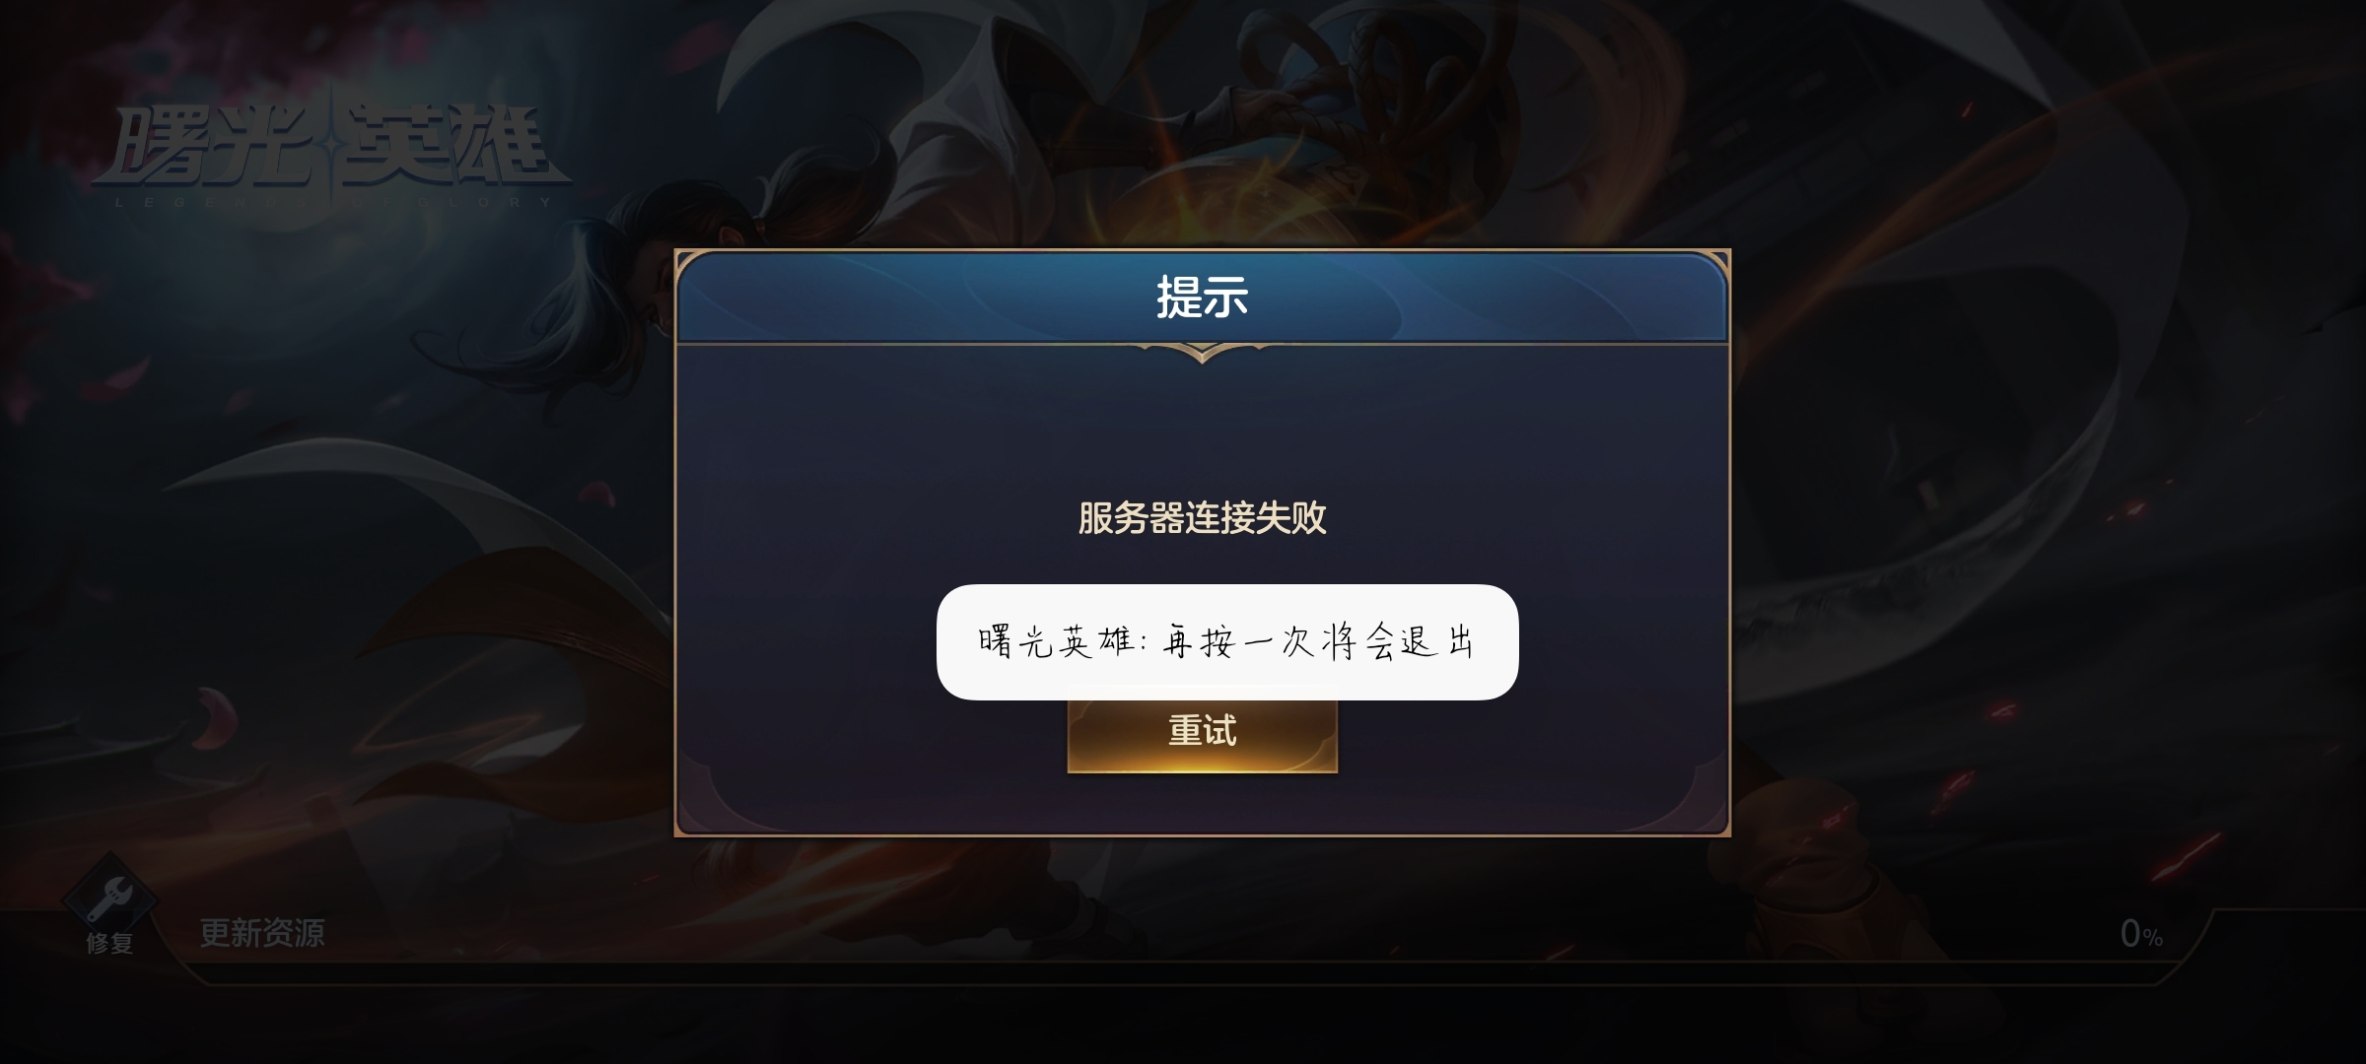Tap the masked character in the background art
Viewport: 2366px width, 1064px height.
1380,118
